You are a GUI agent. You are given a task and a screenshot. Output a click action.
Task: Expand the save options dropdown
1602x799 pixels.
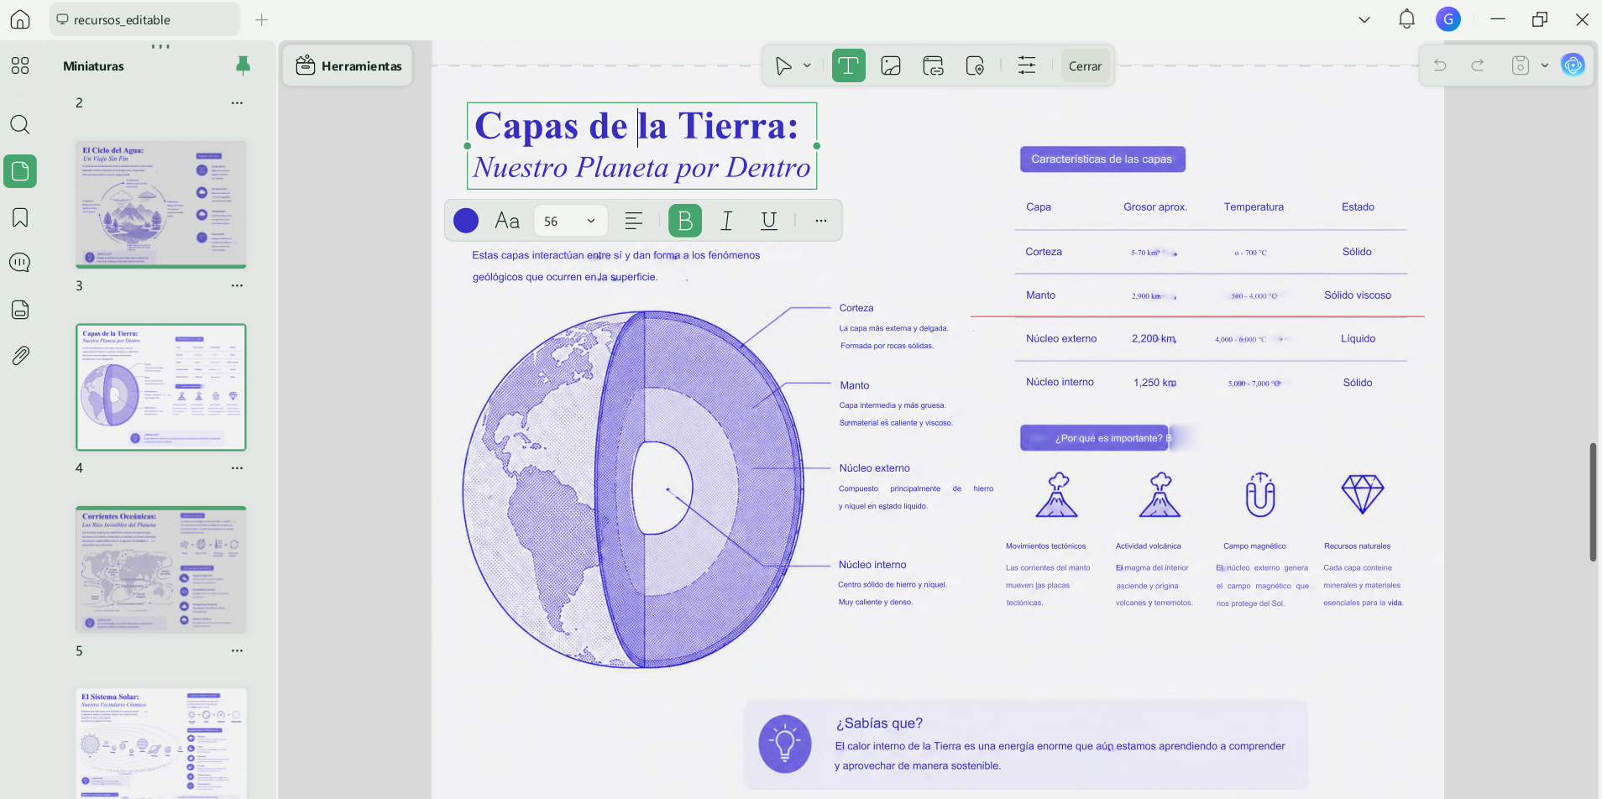point(1545,65)
